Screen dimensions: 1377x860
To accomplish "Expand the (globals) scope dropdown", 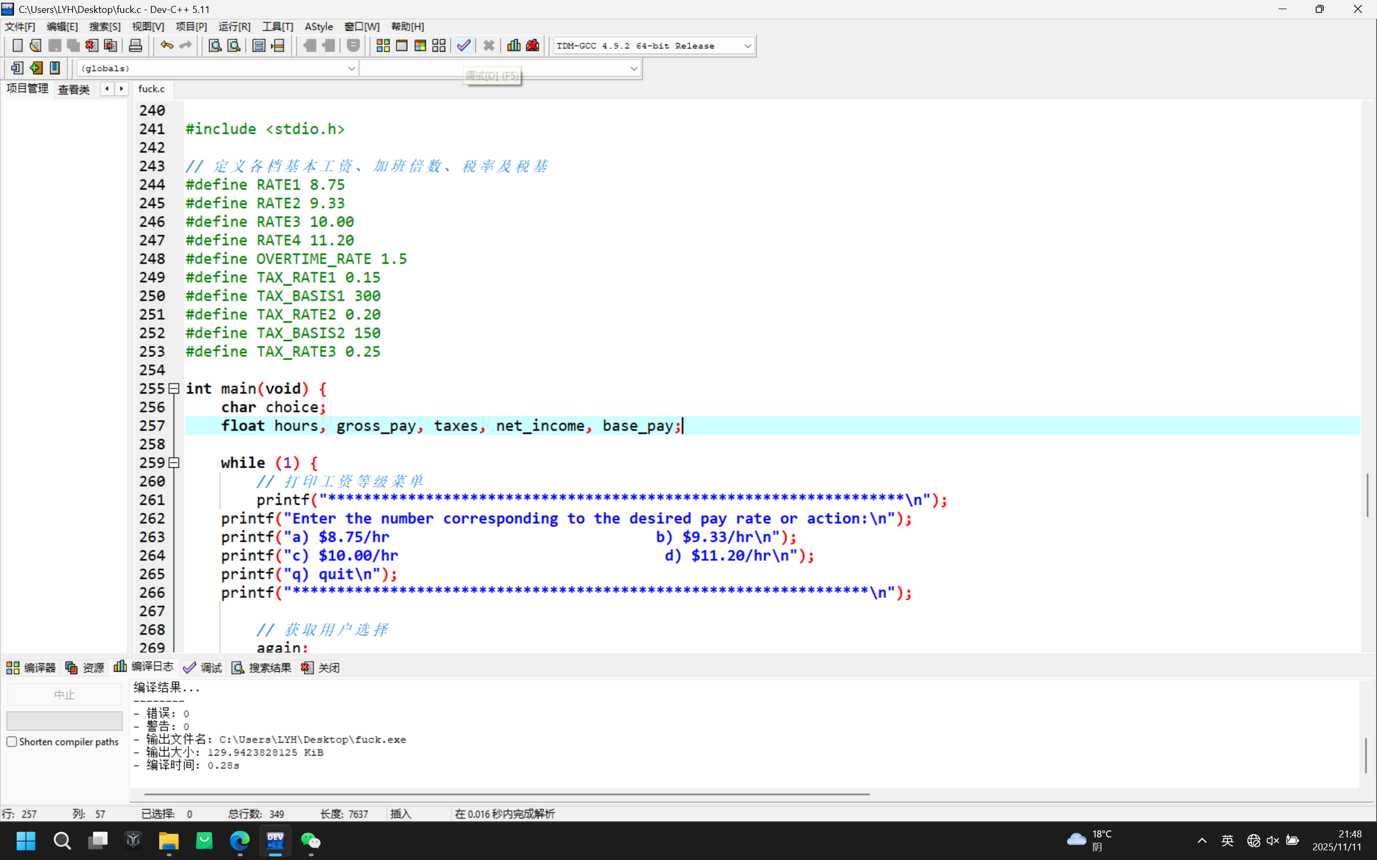I will point(351,68).
